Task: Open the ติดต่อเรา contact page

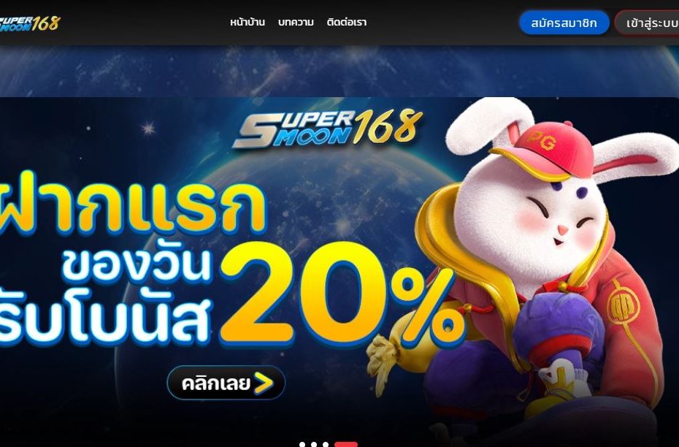Action: (x=346, y=22)
